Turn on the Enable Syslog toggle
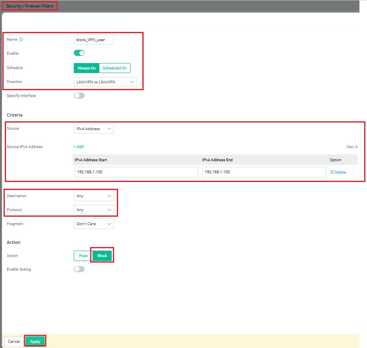This screenshot has width=367, height=348. tap(79, 269)
